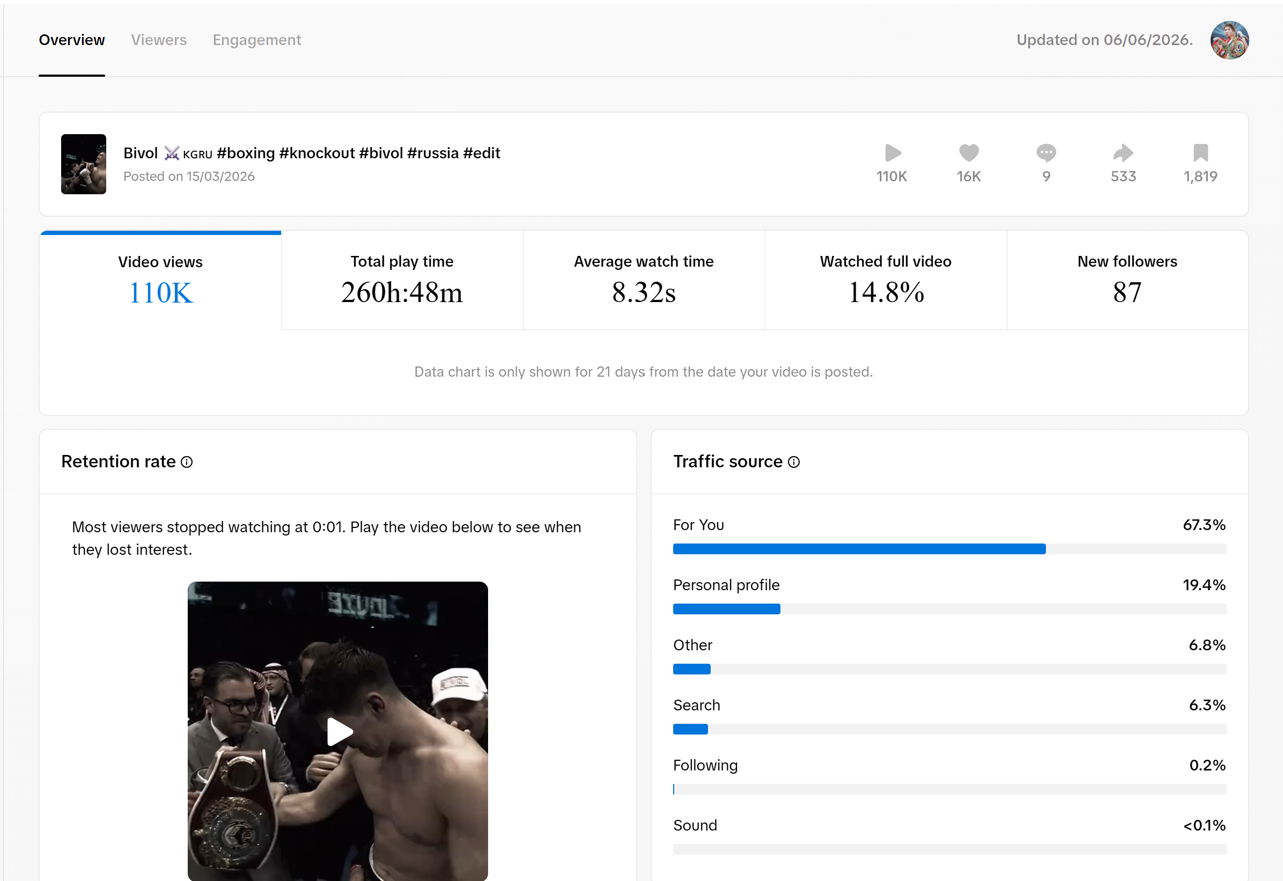Click the Sound traffic source bar
This screenshot has height=881, width=1283.
point(949,850)
